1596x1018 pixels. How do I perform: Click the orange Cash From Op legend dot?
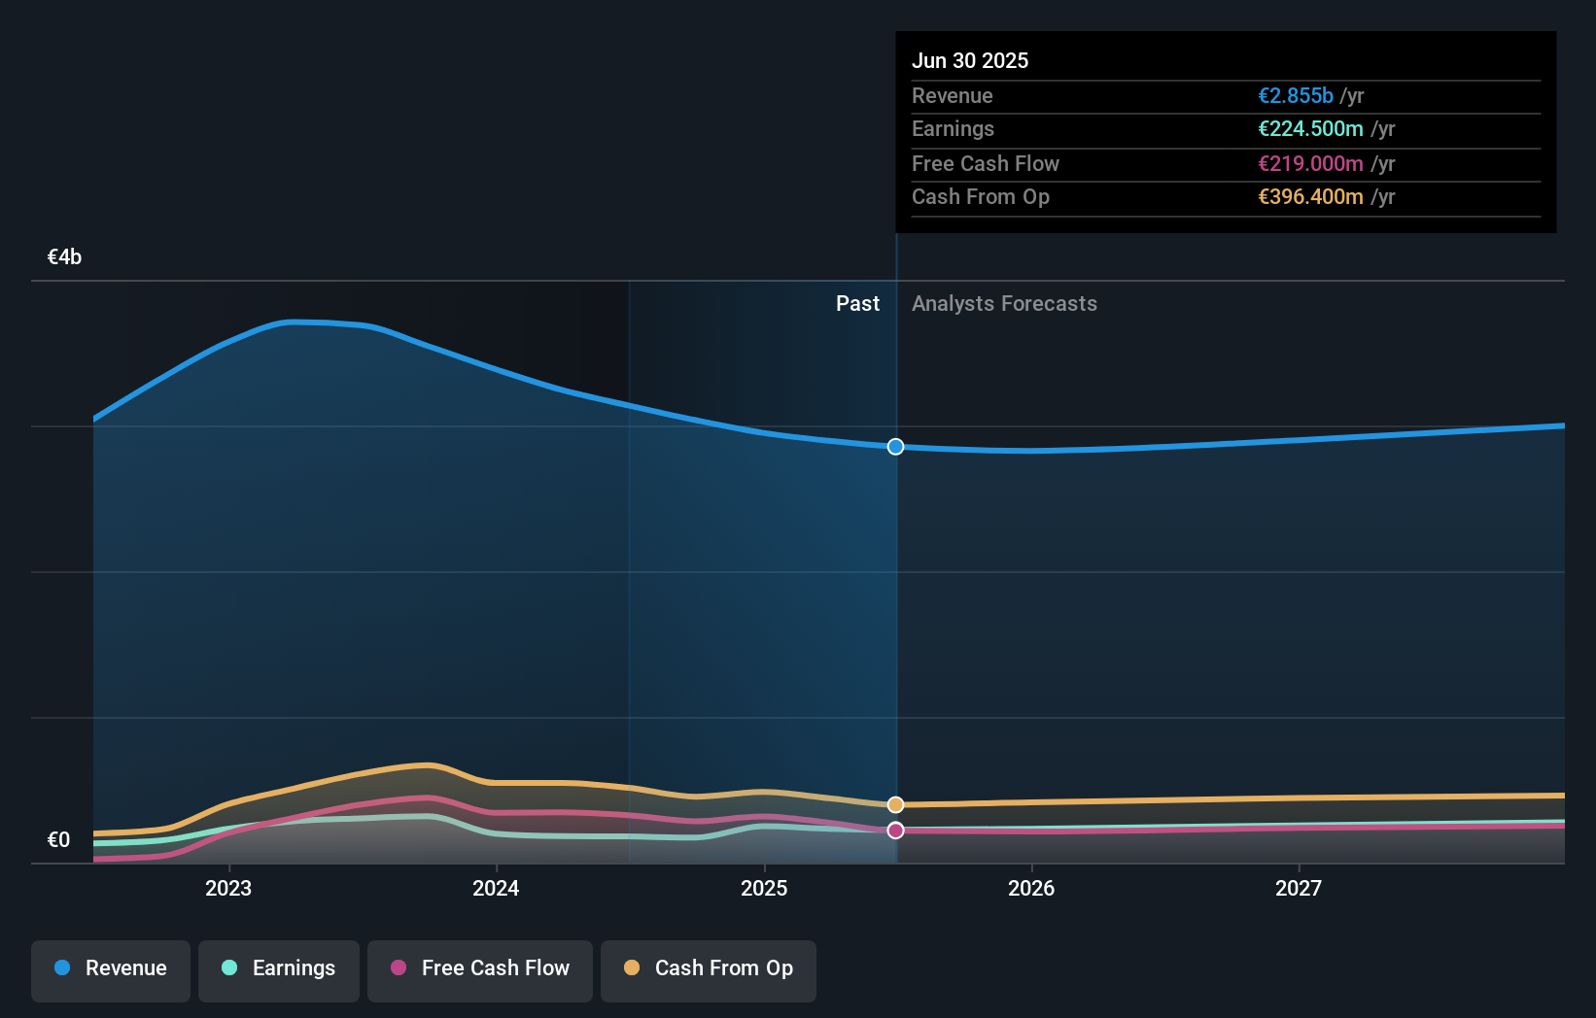[631, 967]
